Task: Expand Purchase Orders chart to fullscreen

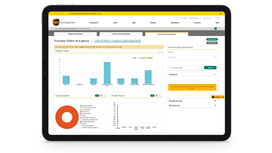Action: [x=160, y=51]
